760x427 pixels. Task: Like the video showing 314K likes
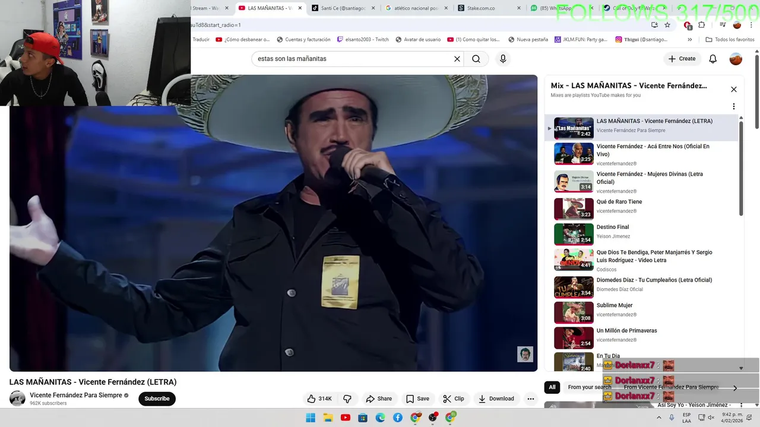coord(319,399)
